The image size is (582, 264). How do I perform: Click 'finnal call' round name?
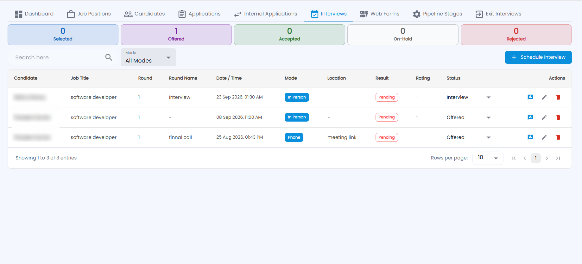coord(180,137)
